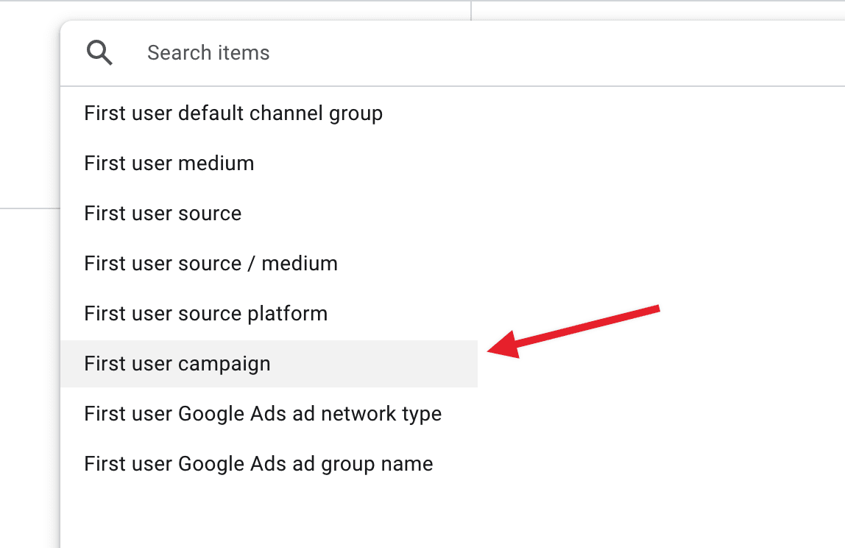Set dimension to First user medium
Image resolution: width=845 pixels, height=548 pixels.
[169, 164]
